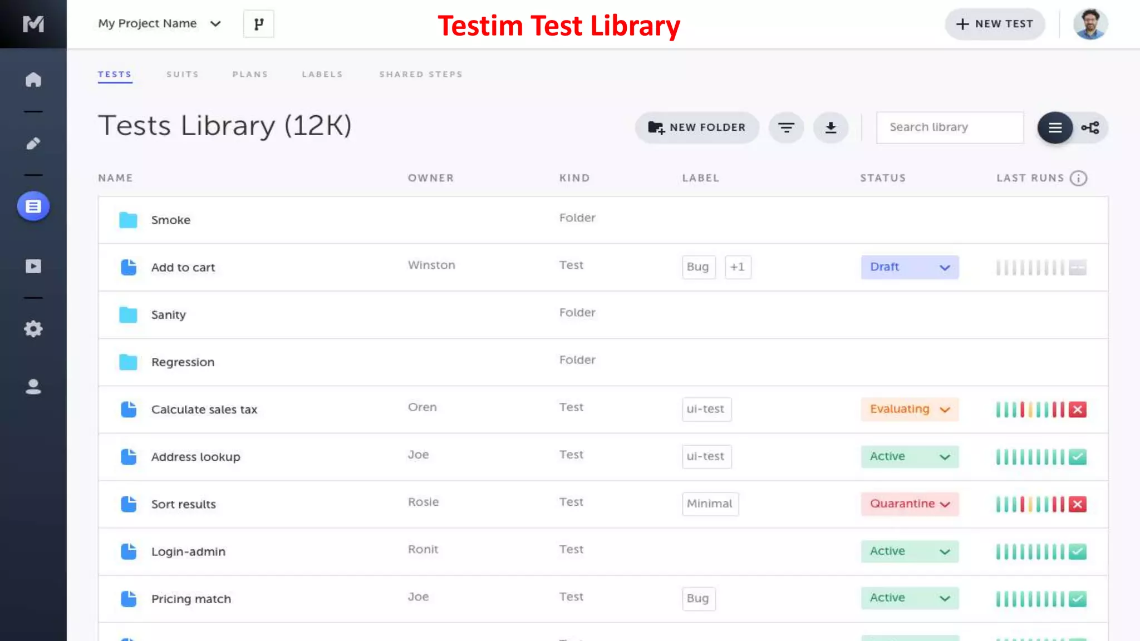The height and width of the screenshot is (641, 1140).
Task: Click the download icon button
Action: tap(831, 128)
